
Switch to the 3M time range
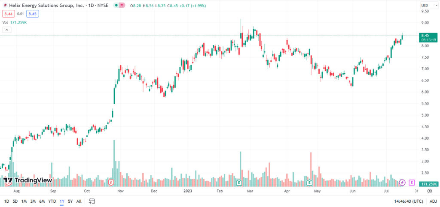[33, 201]
